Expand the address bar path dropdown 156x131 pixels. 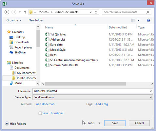[90, 12]
